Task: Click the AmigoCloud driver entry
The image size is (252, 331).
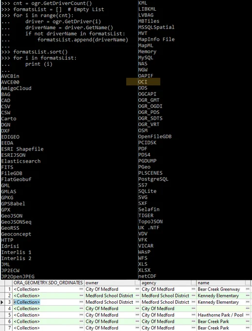Action: pyautogui.click(x=16, y=88)
